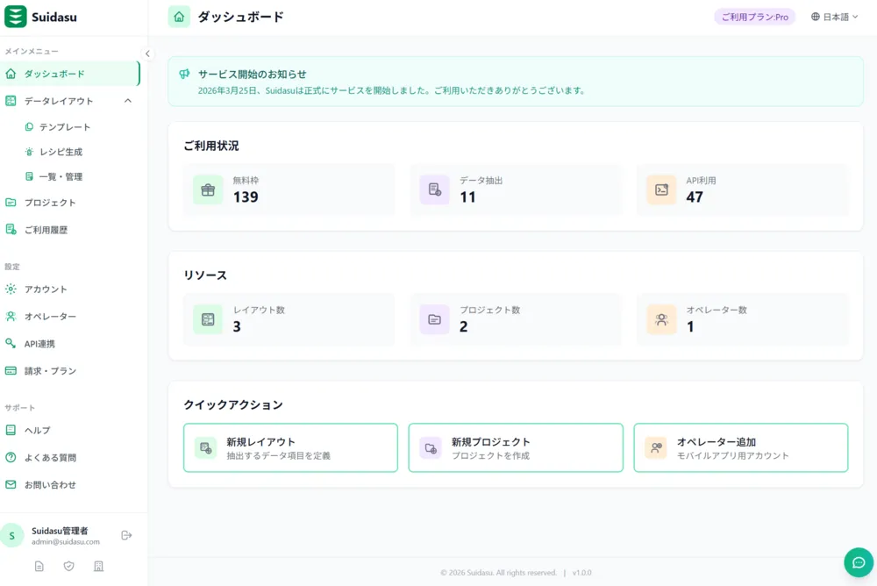This screenshot has height=586, width=877.
Task: Click the document icon below the profile
Action: click(x=39, y=566)
